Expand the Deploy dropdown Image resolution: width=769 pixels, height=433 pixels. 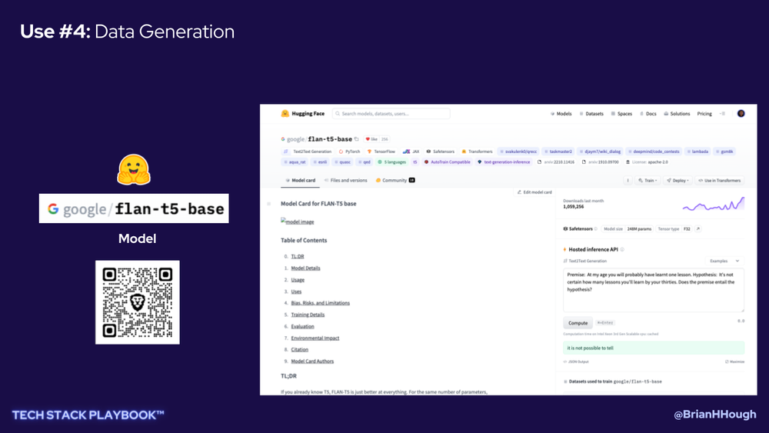677,181
